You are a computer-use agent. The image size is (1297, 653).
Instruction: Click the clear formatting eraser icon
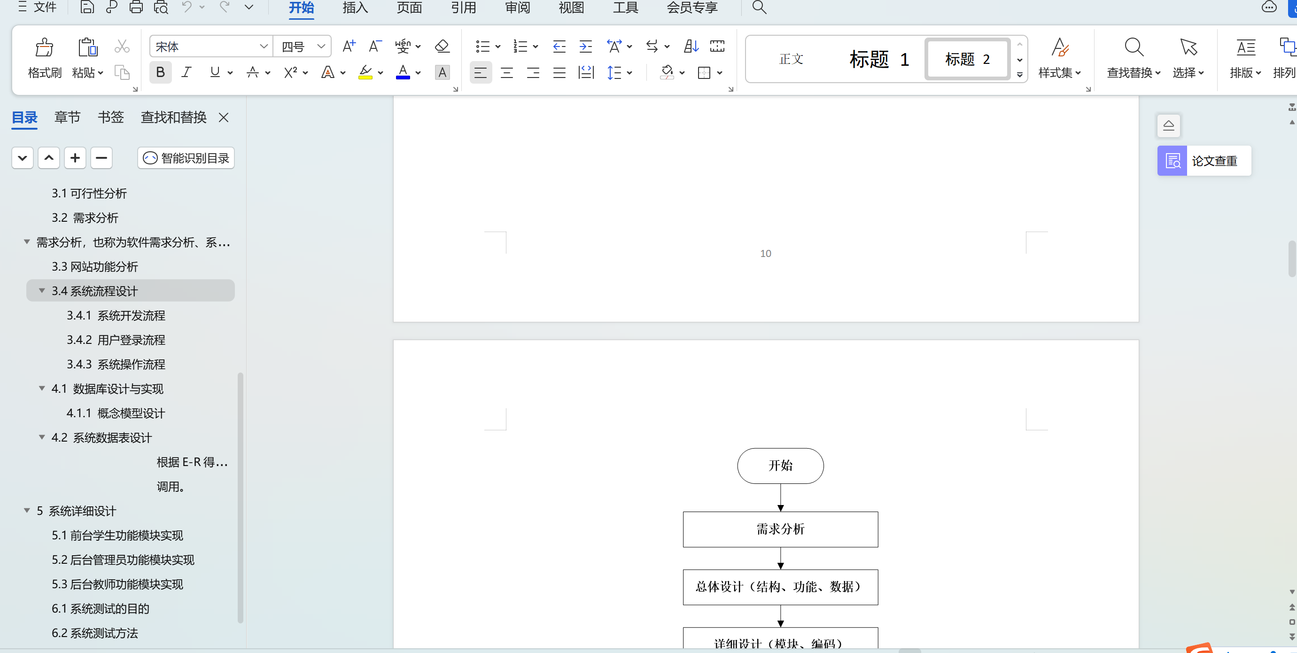pos(442,47)
